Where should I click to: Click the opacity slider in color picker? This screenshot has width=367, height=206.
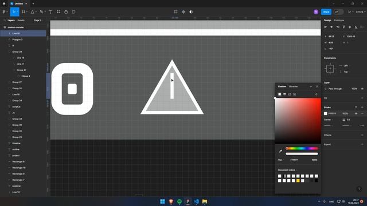click(302, 154)
